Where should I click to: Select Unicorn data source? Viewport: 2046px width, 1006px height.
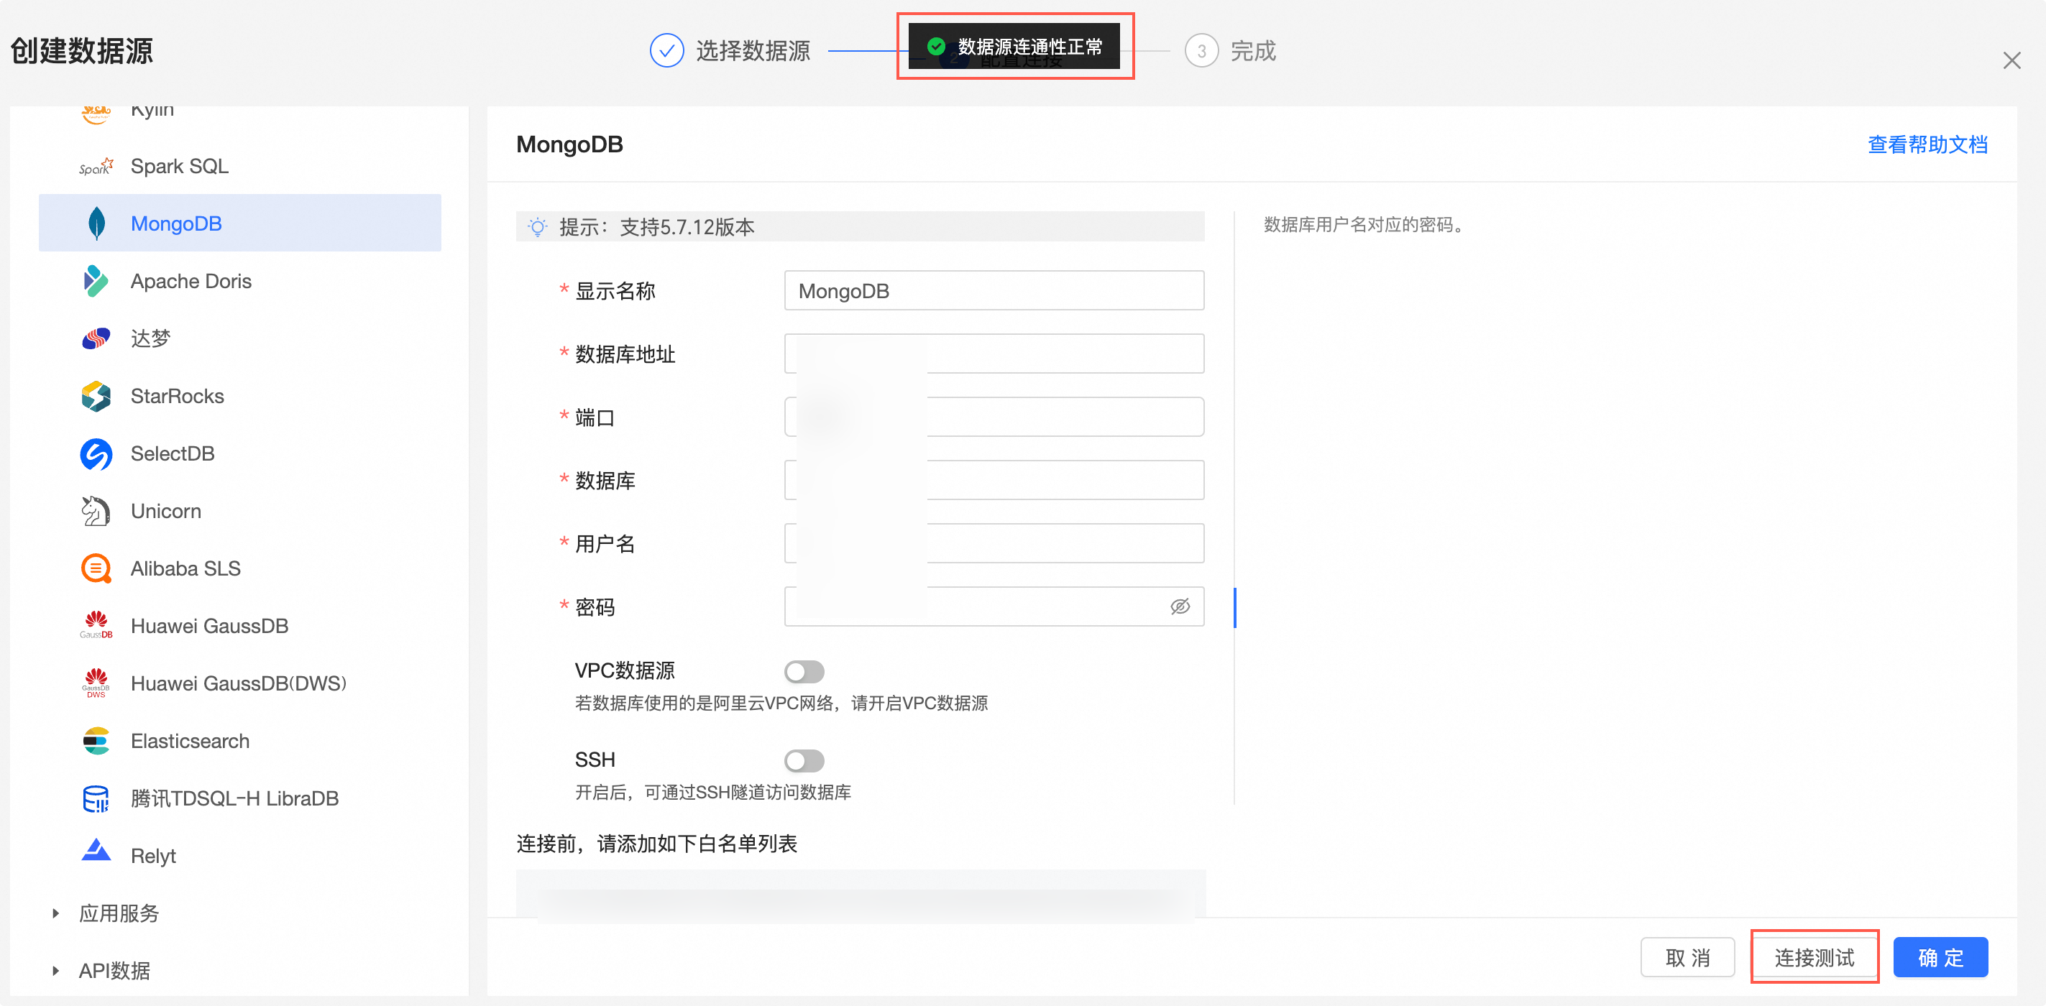[240, 512]
